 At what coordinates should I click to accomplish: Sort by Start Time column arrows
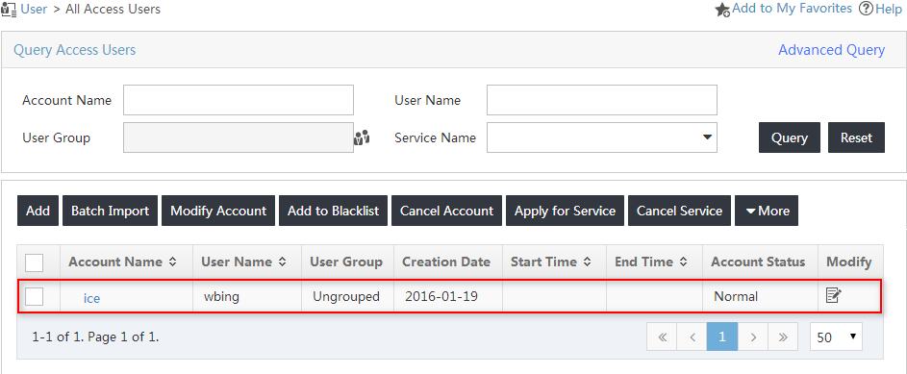coord(587,262)
